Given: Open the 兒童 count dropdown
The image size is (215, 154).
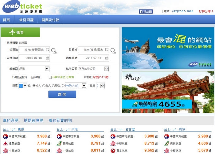Looking at the screenshot, I should pyautogui.click(x=100, y=86).
